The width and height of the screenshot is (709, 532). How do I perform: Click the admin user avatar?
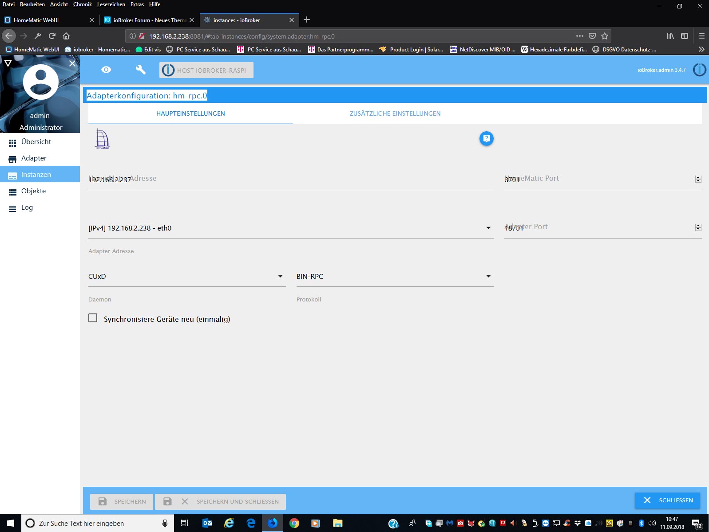click(x=40, y=82)
